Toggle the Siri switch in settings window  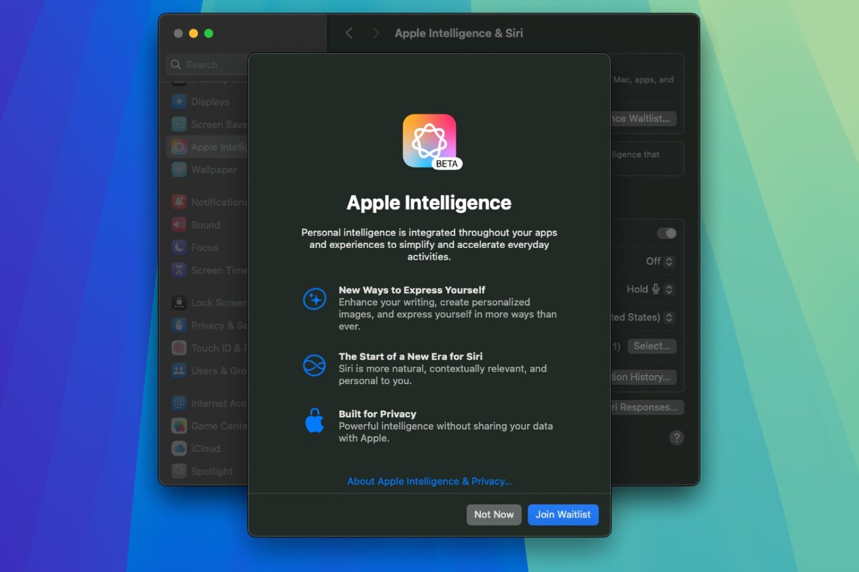(666, 233)
